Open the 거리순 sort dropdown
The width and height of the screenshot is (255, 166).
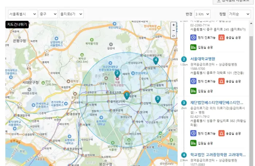(x=239, y=14)
